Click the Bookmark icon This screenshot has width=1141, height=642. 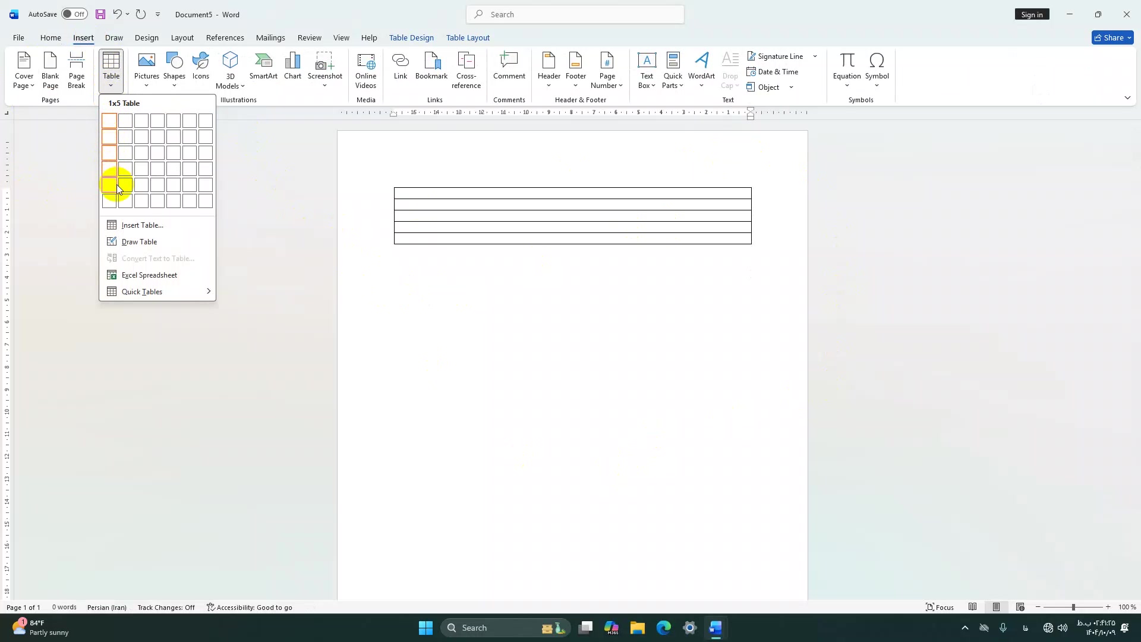(x=431, y=66)
